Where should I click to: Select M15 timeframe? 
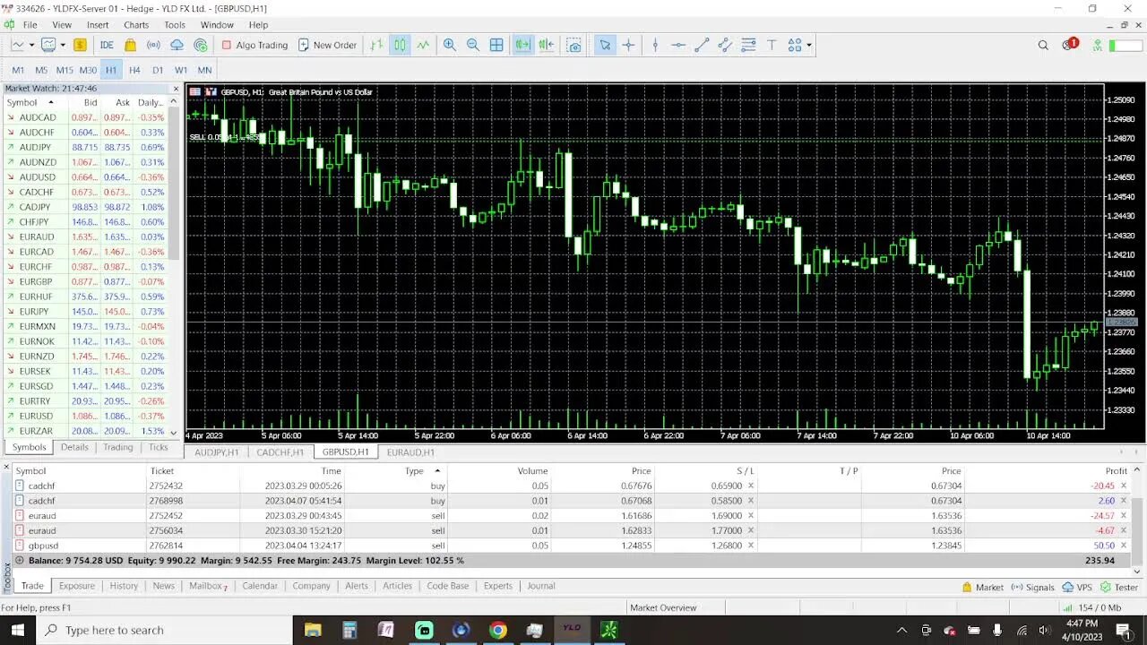pyautogui.click(x=65, y=70)
